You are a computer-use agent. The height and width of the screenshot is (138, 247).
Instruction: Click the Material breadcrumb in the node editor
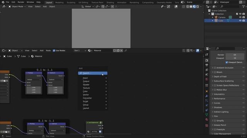(39, 56)
